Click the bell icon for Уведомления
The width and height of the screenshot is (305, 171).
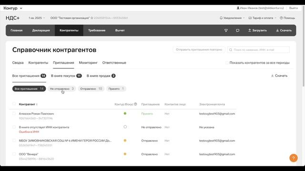point(221,18)
